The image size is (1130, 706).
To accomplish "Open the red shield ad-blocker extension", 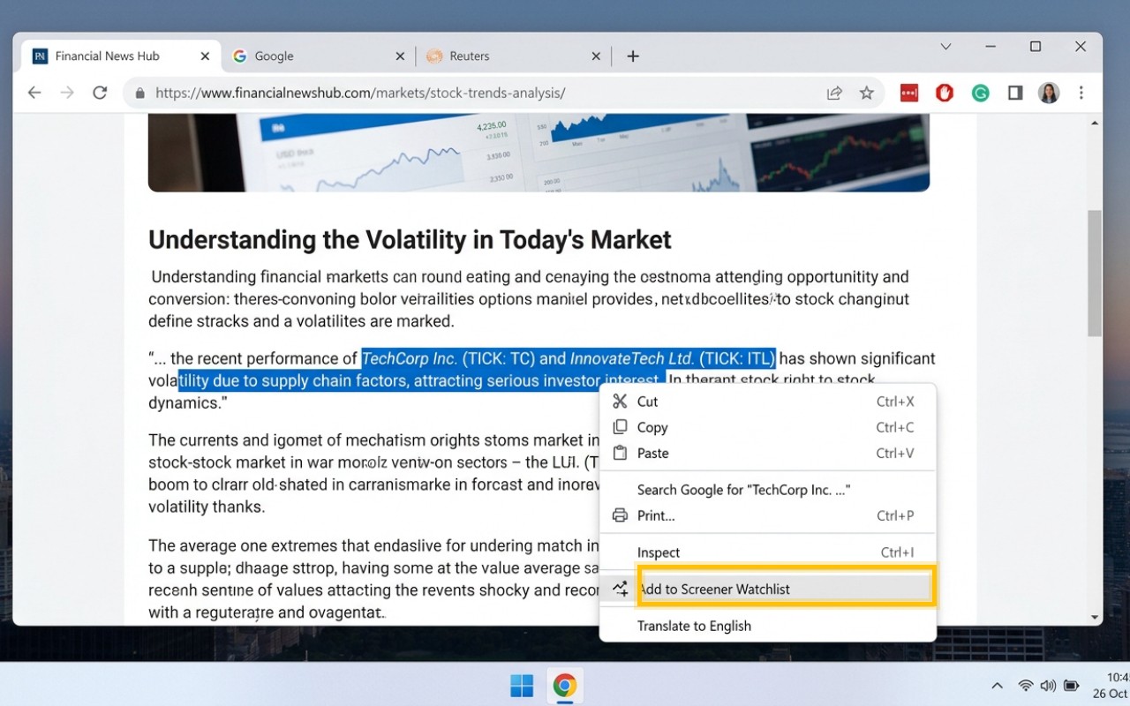I will [x=945, y=93].
